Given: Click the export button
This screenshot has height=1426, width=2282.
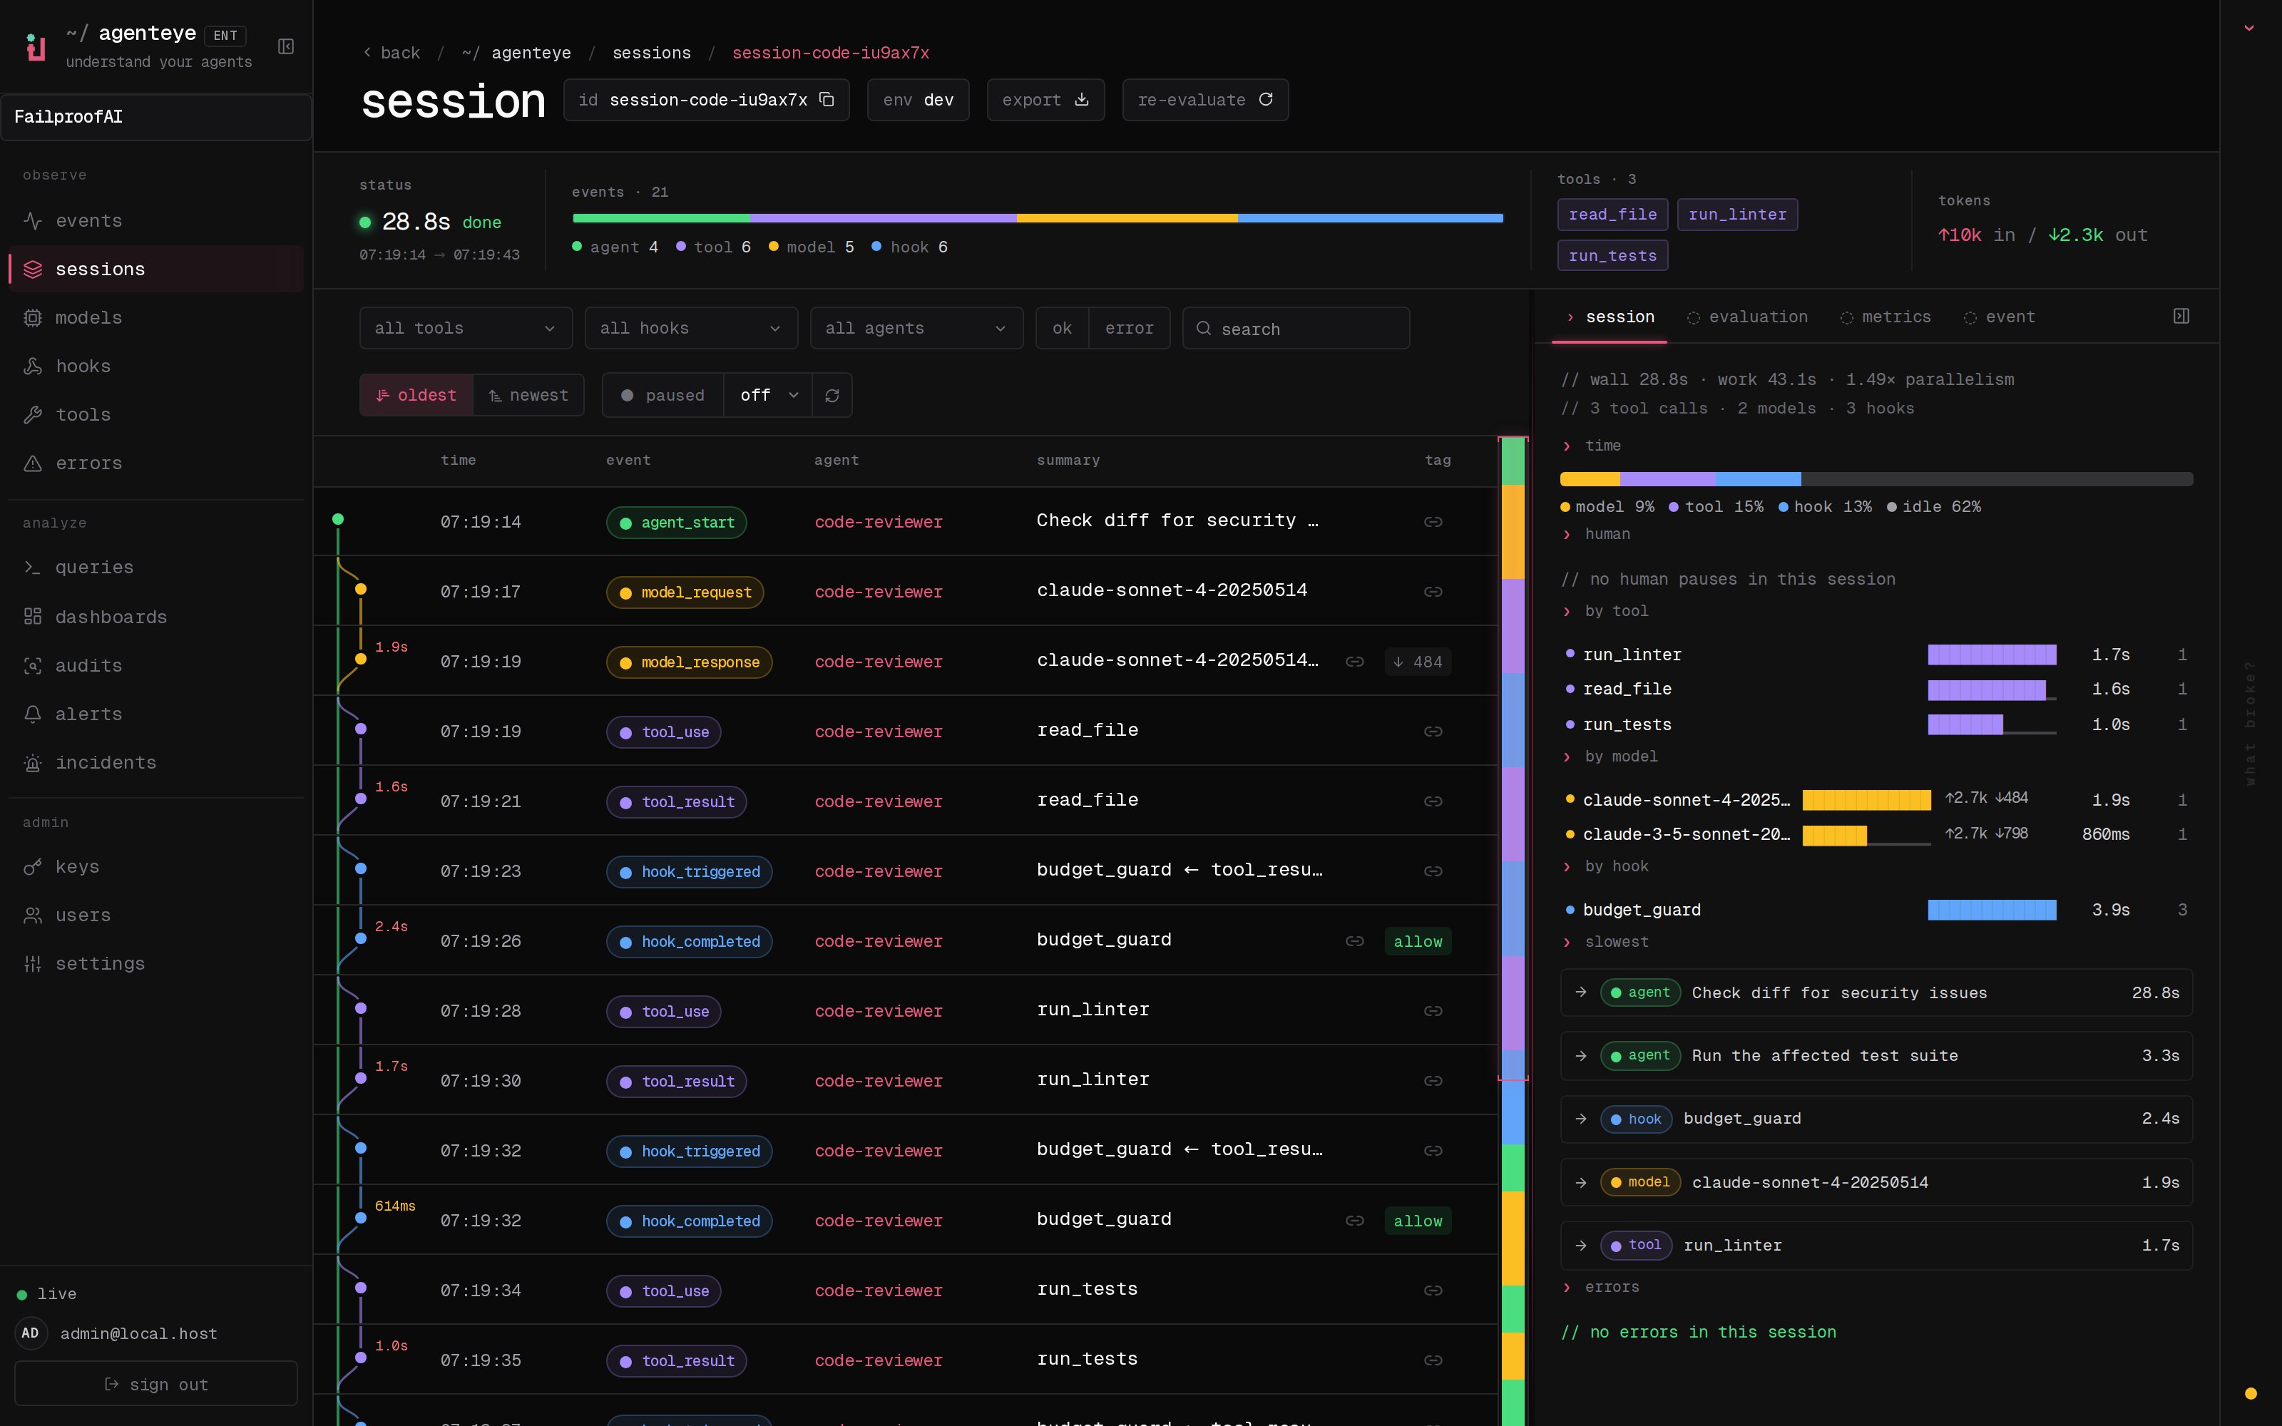Looking at the screenshot, I should (1045, 100).
